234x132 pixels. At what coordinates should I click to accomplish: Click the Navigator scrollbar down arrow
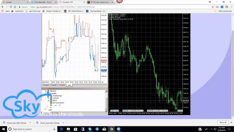106,110
